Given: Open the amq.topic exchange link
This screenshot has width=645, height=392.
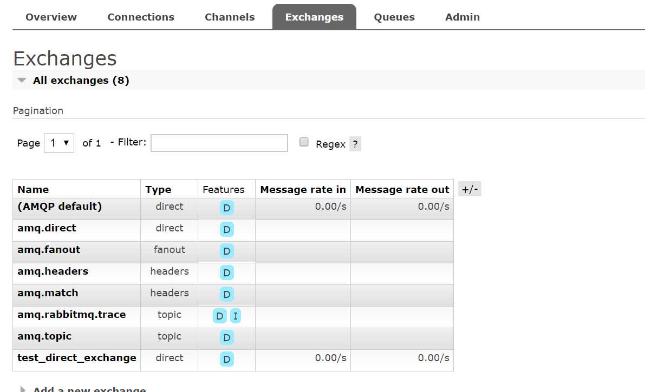Looking at the screenshot, I should pyautogui.click(x=44, y=336).
